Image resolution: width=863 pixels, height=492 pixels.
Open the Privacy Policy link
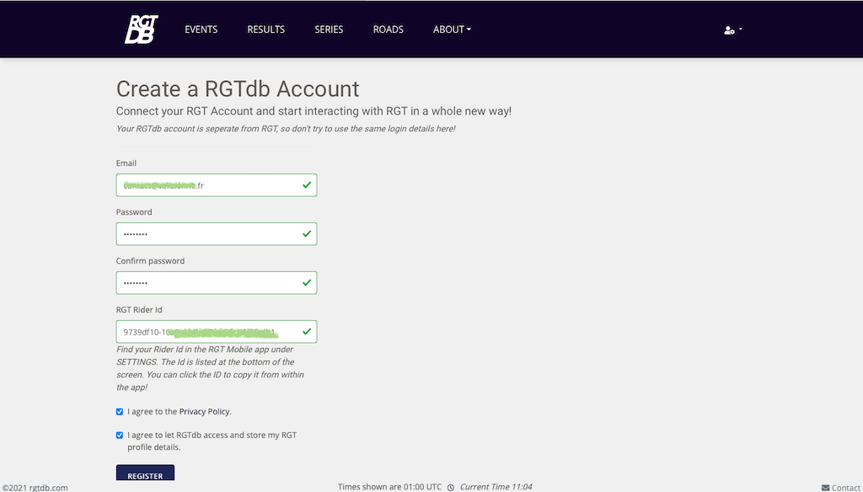pyautogui.click(x=204, y=412)
